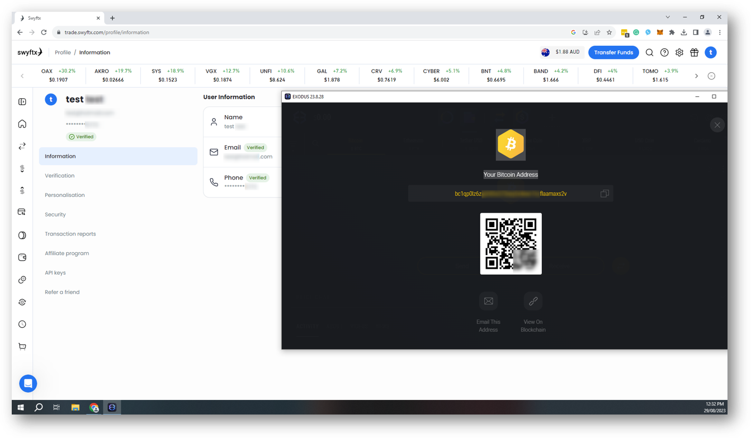
Task: Open the Personalisation section
Action: pyautogui.click(x=65, y=195)
